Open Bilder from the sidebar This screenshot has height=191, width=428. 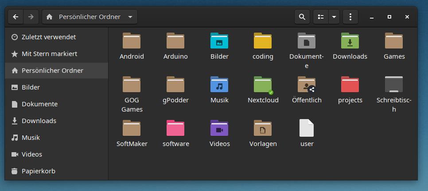(57, 87)
